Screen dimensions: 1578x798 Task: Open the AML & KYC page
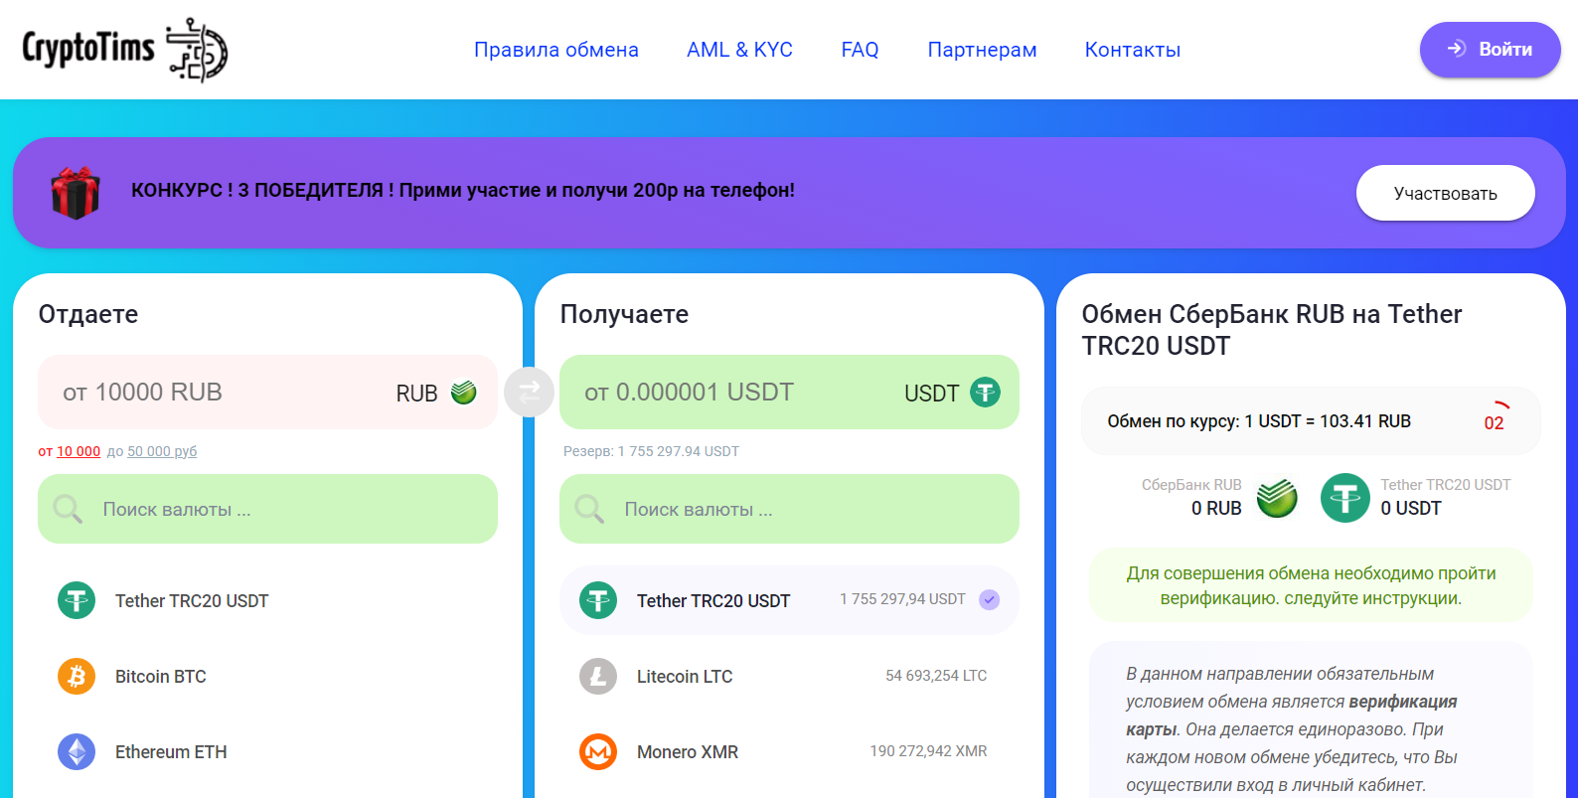click(x=740, y=50)
